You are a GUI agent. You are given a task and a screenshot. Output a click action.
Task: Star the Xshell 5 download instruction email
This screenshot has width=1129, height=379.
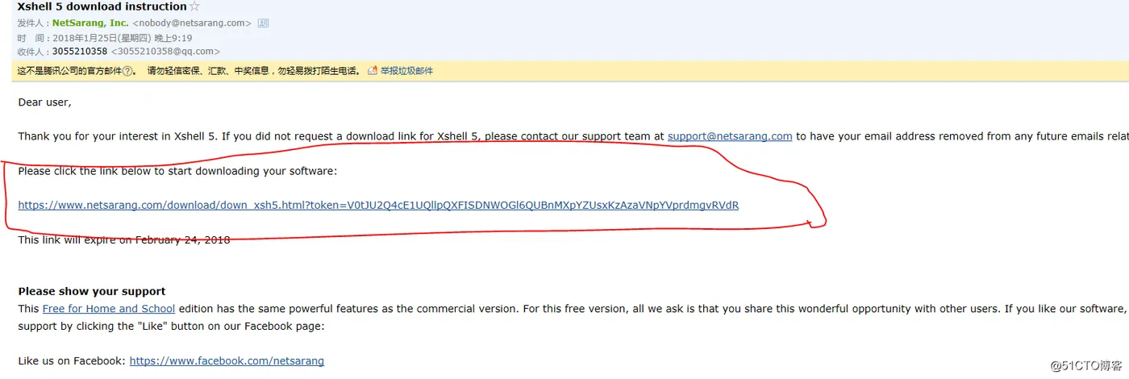tap(194, 6)
